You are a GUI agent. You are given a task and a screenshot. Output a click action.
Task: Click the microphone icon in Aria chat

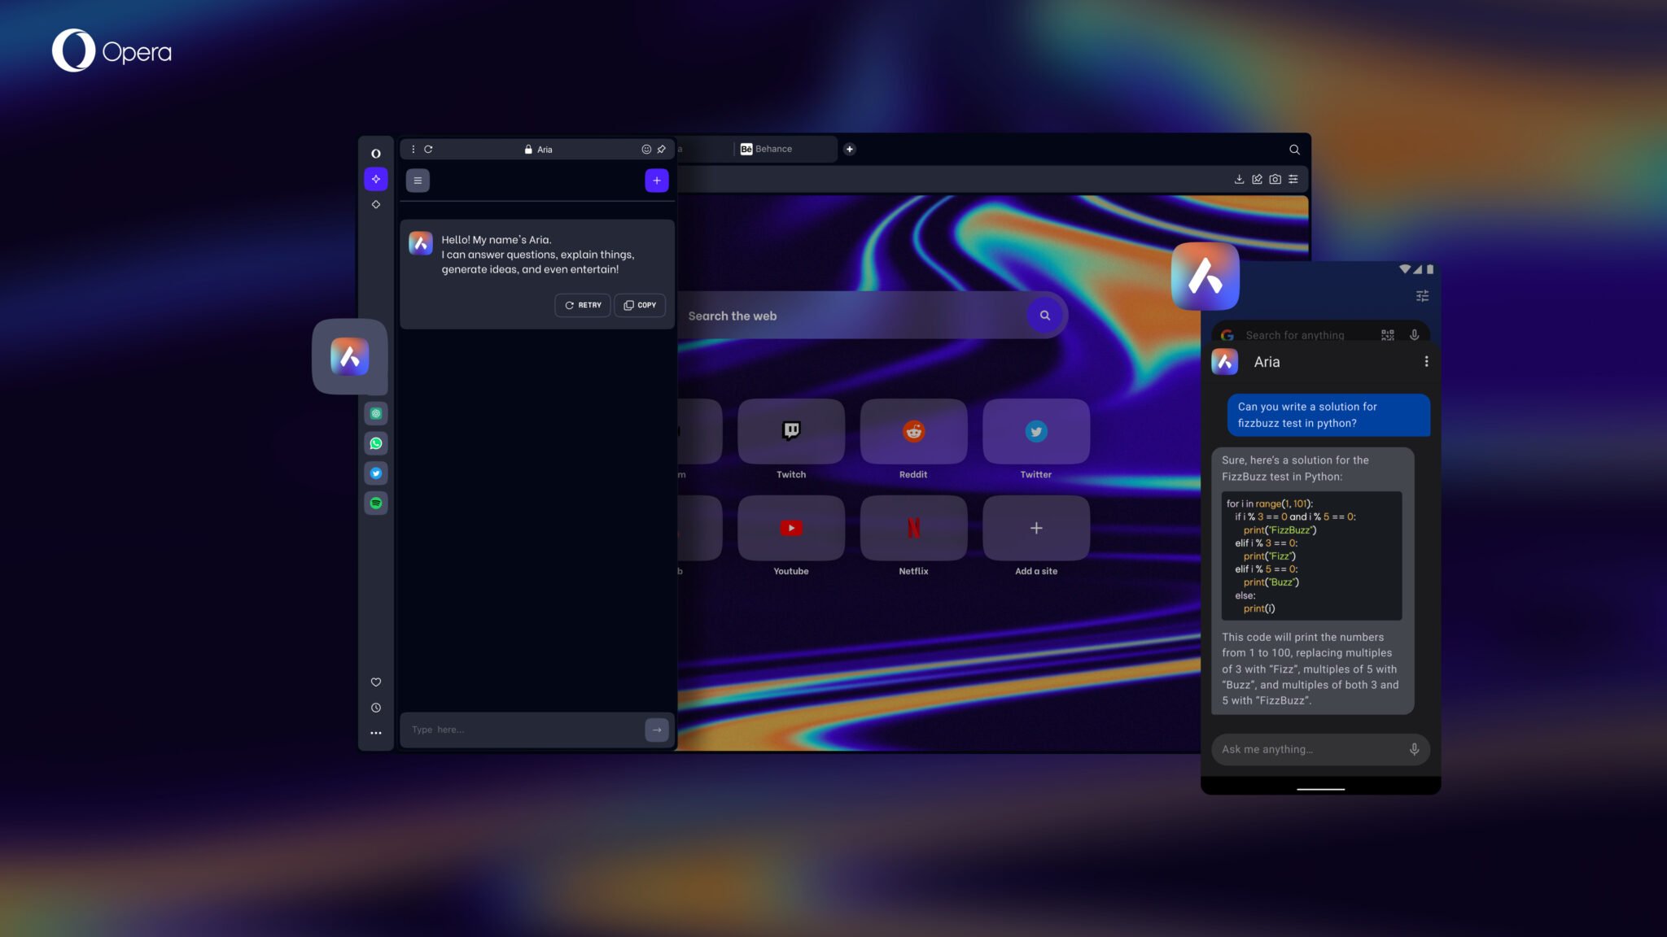[x=1415, y=749]
